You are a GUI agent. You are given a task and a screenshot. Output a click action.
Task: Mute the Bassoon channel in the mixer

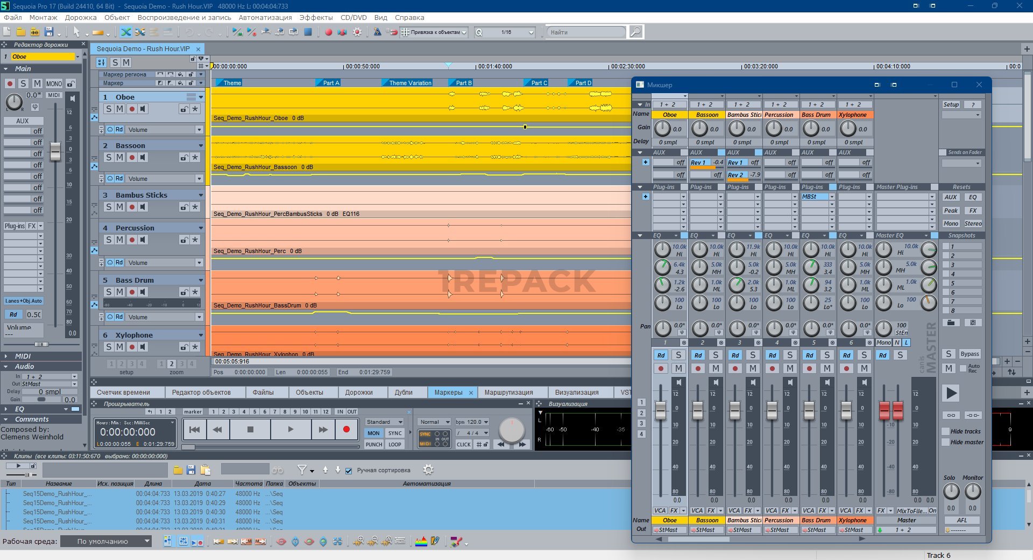pos(715,368)
